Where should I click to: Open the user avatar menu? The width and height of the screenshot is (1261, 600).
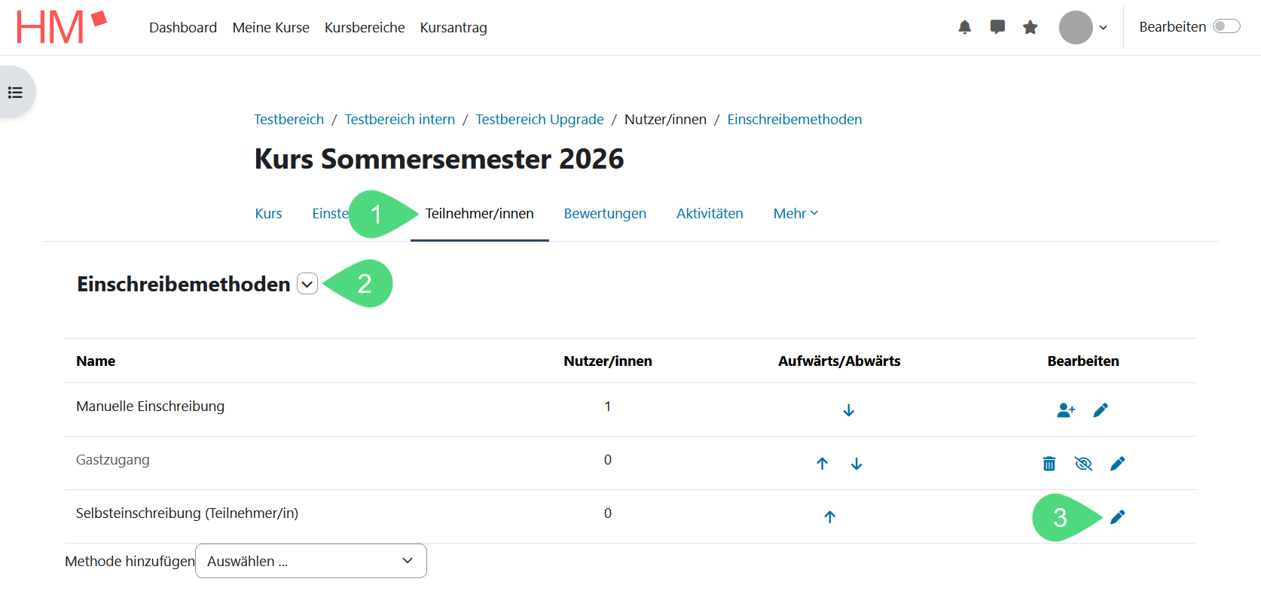1082,28
